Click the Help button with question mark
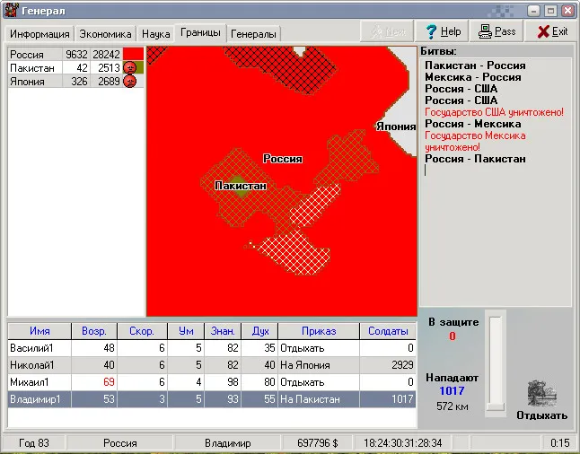This screenshot has height=454, width=580. [443, 31]
